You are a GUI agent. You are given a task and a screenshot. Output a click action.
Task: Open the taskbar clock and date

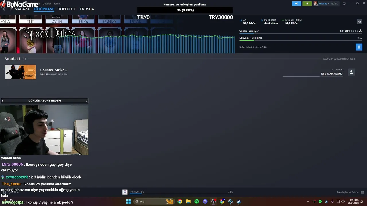tap(353, 201)
